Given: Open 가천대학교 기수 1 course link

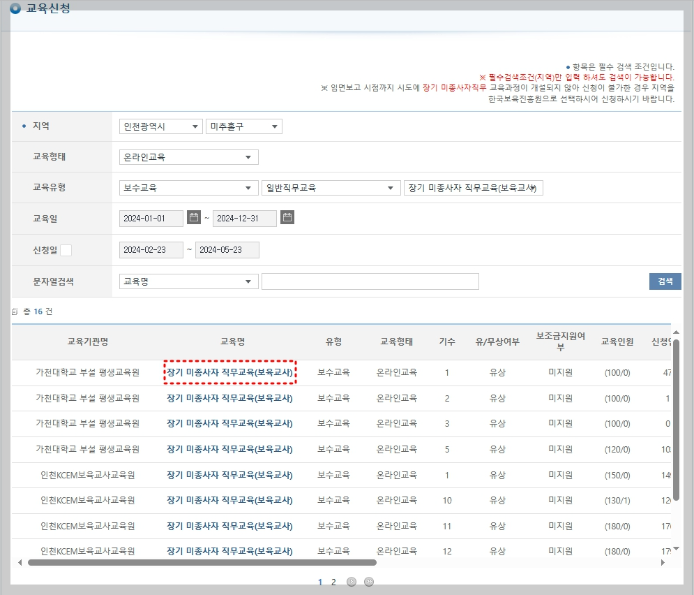Looking at the screenshot, I should pos(229,372).
